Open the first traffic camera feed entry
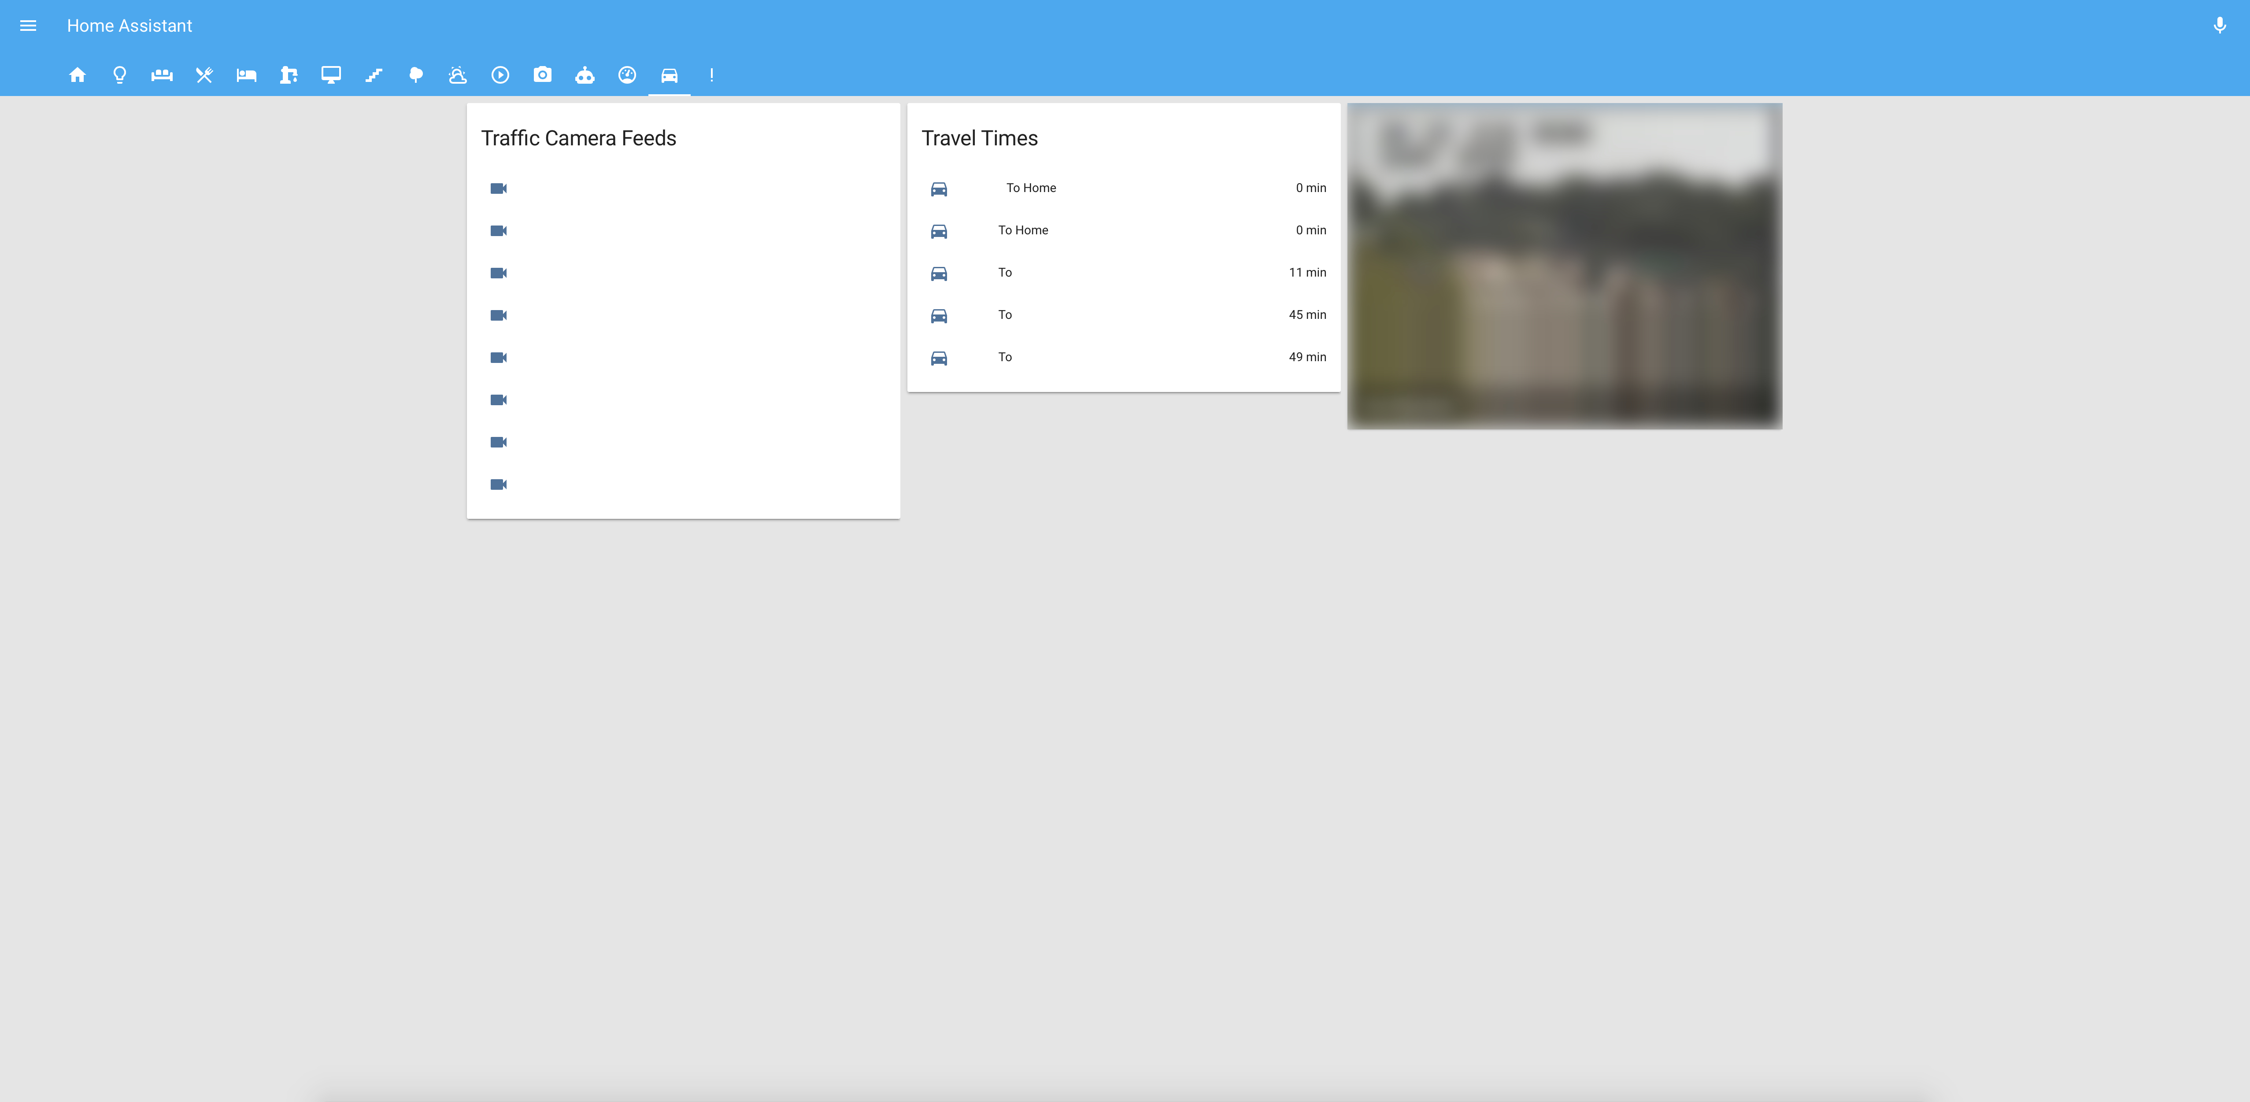 (x=499, y=189)
